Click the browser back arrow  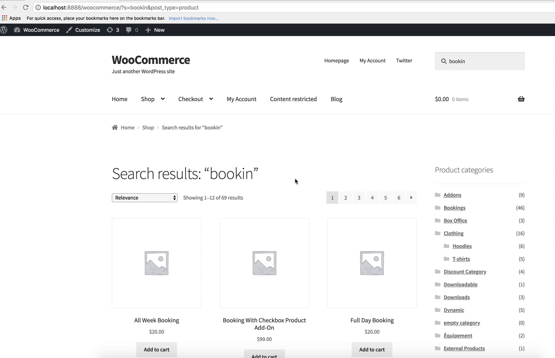tap(4, 7)
